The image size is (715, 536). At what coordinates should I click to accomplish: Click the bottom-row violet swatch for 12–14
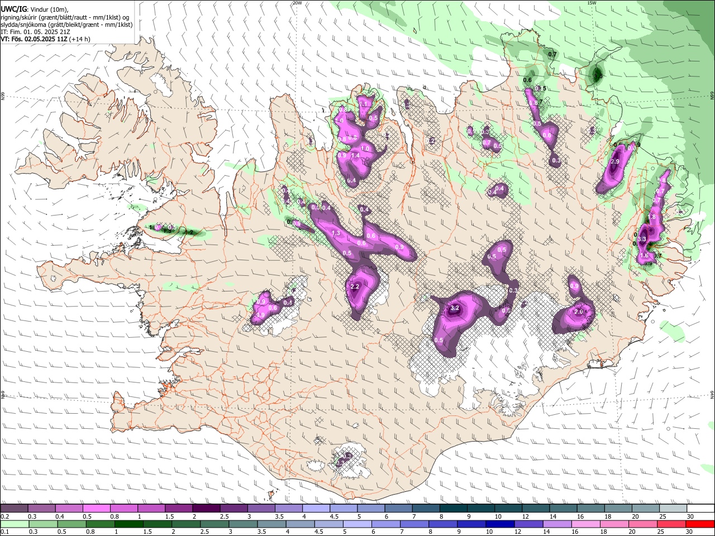click(x=529, y=524)
